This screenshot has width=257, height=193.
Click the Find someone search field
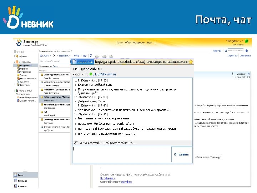pyautogui.click(x=236, y=51)
